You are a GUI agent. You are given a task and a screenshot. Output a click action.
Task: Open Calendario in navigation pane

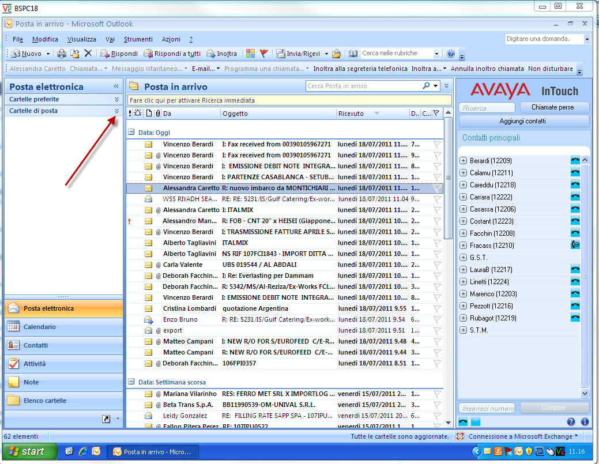(64, 327)
